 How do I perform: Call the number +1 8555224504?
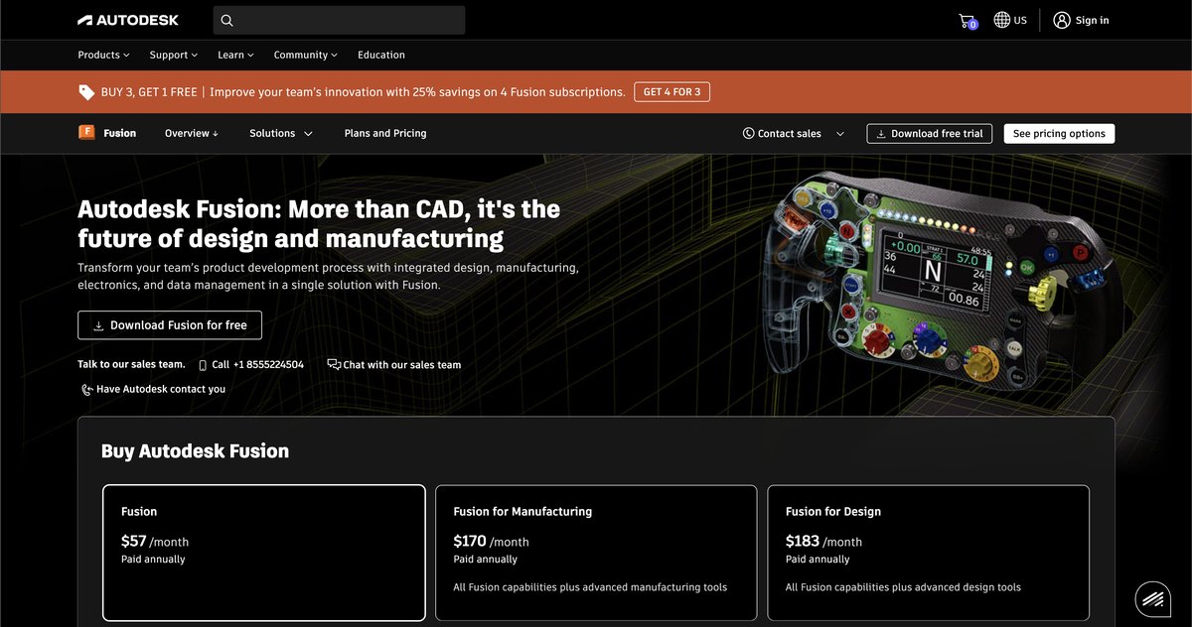(257, 365)
